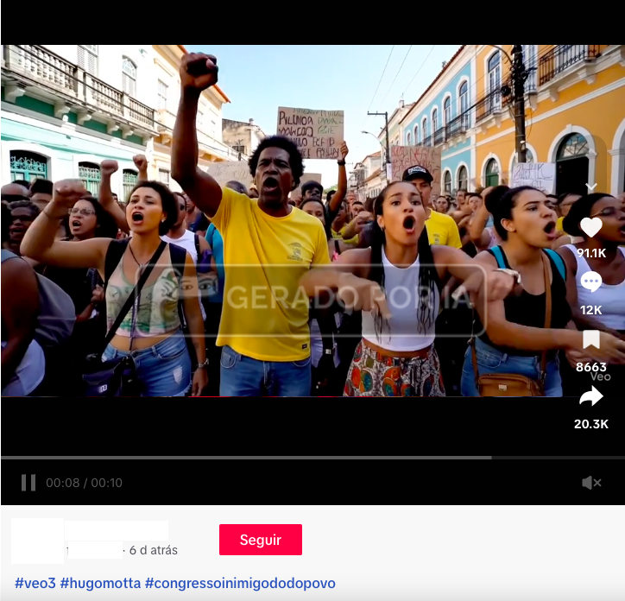Follow the creator with Seguir button

261,540
